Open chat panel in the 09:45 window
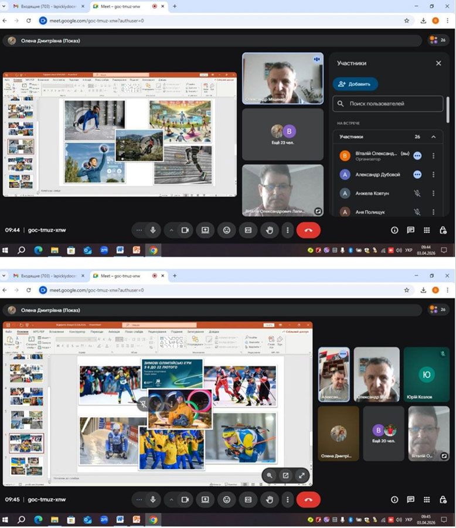 pyautogui.click(x=410, y=499)
